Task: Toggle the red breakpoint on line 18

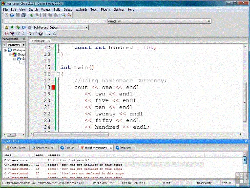Action: tap(53, 87)
